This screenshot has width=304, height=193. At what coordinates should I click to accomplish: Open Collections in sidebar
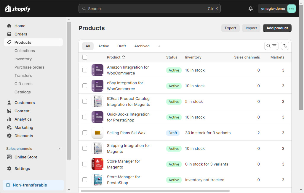25,51
